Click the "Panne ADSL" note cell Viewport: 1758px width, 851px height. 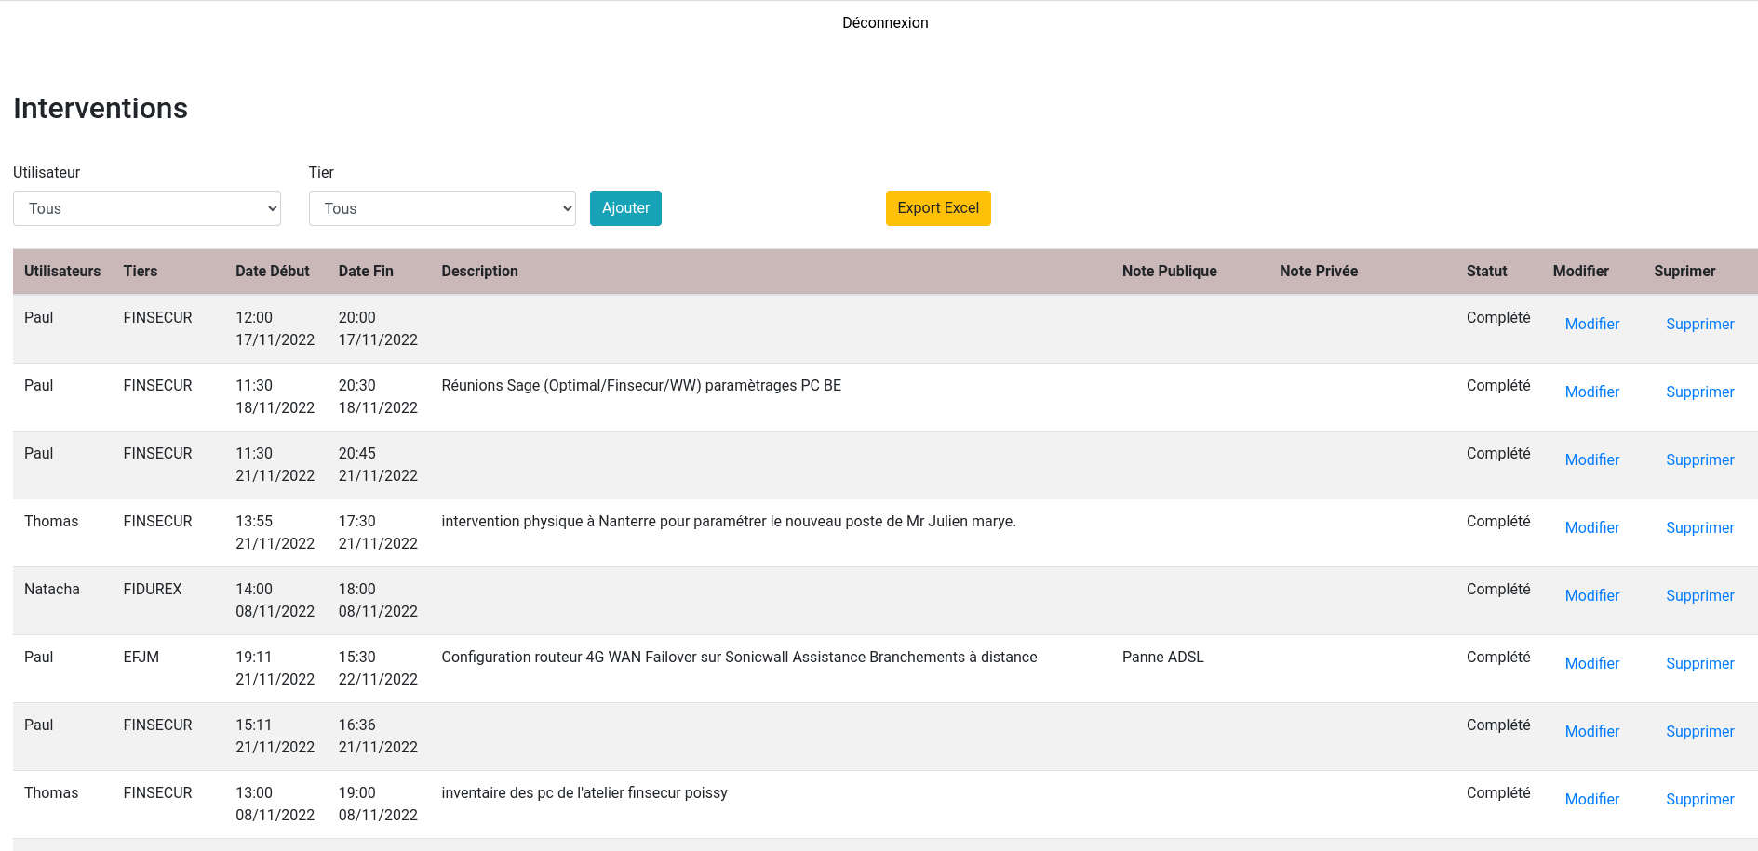1162,657
